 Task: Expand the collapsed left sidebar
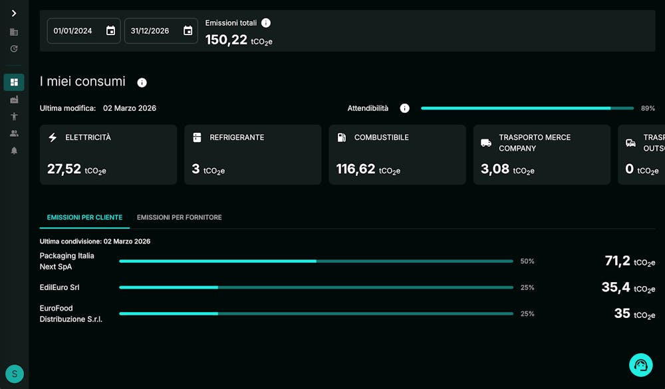pyautogui.click(x=13, y=11)
